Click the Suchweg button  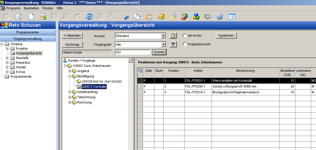pyautogui.click(x=72, y=44)
